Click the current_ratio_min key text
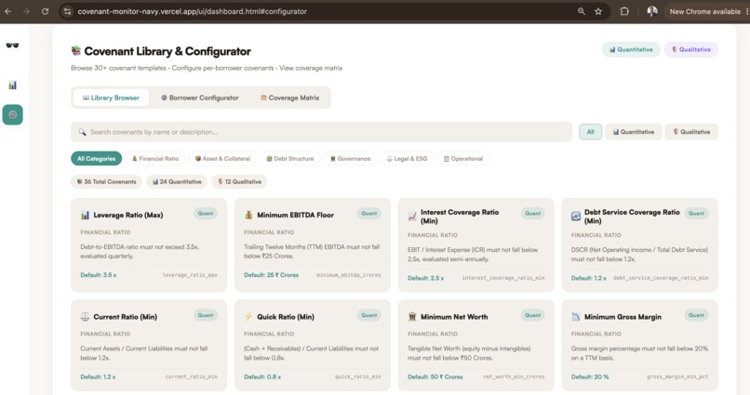Image resolution: width=750 pixels, height=395 pixels. (x=192, y=376)
